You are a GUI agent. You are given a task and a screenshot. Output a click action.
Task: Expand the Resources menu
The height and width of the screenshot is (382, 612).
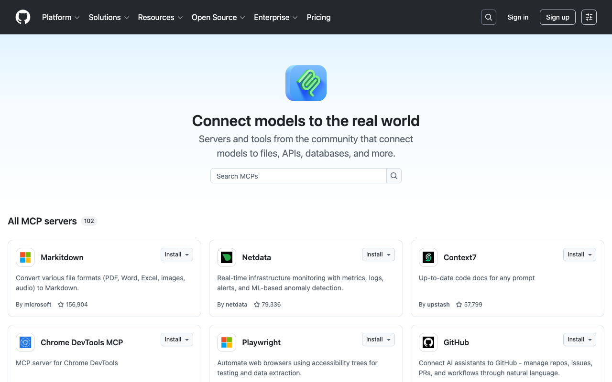(160, 17)
